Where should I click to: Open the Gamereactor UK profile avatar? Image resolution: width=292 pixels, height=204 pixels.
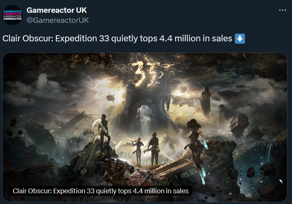tap(13, 15)
